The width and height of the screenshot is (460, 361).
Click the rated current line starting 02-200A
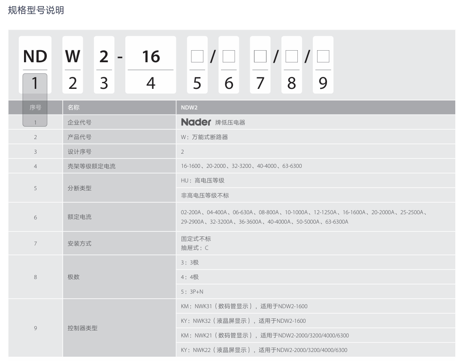pyautogui.click(x=304, y=212)
